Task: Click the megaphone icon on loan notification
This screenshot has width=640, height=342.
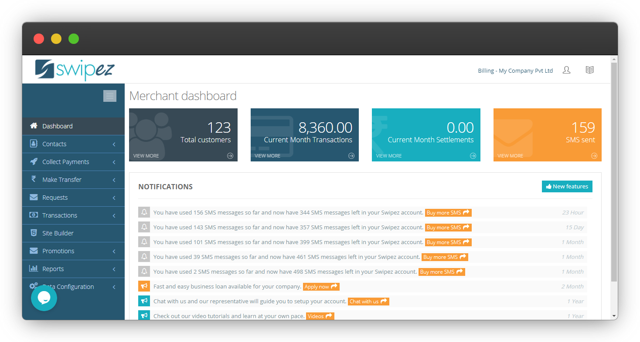Action: coord(144,286)
